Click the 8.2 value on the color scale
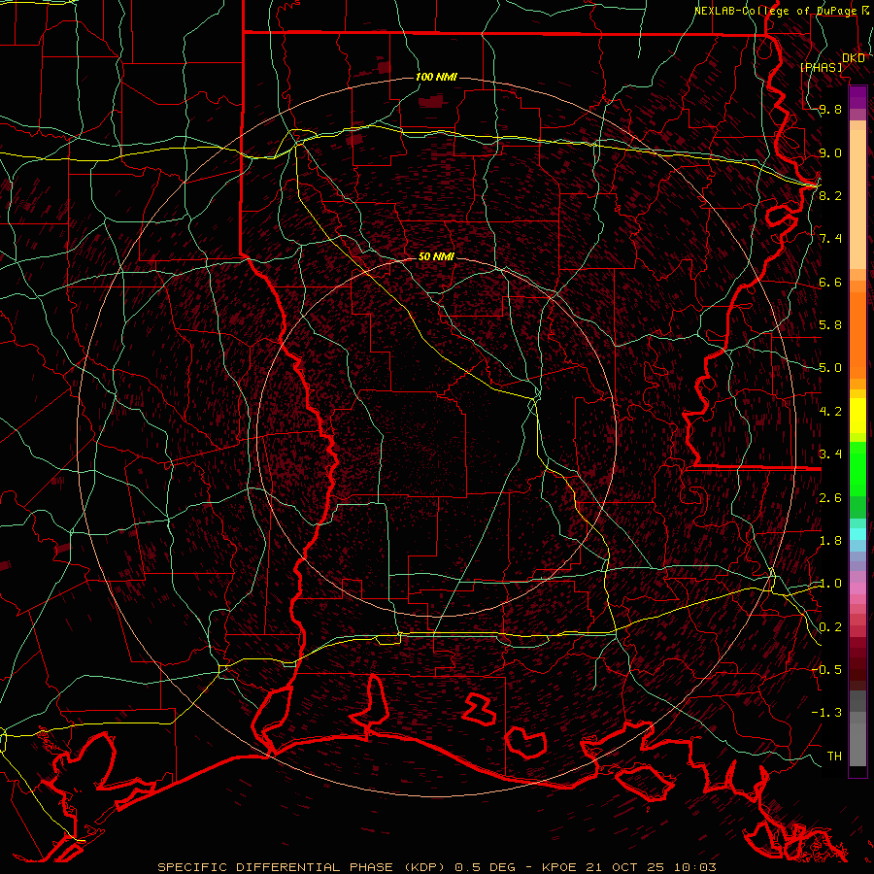874x874 pixels. pos(830,195)
